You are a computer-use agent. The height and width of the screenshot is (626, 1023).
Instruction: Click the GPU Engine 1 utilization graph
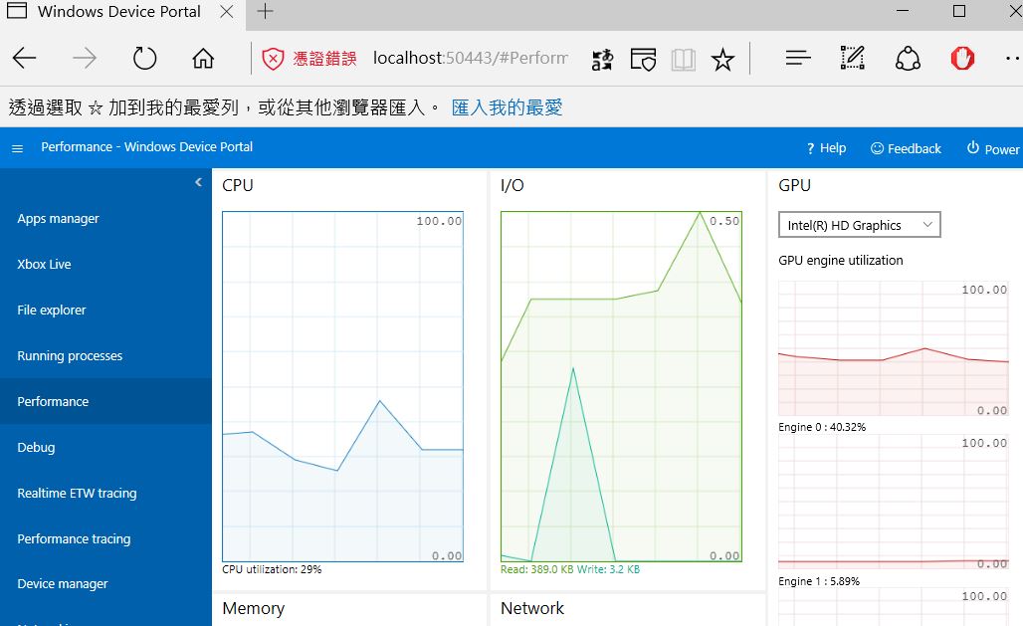pos(894,502)
